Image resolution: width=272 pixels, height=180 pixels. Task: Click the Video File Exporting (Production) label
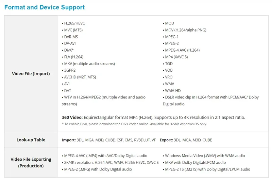click(x=31, y=162)
